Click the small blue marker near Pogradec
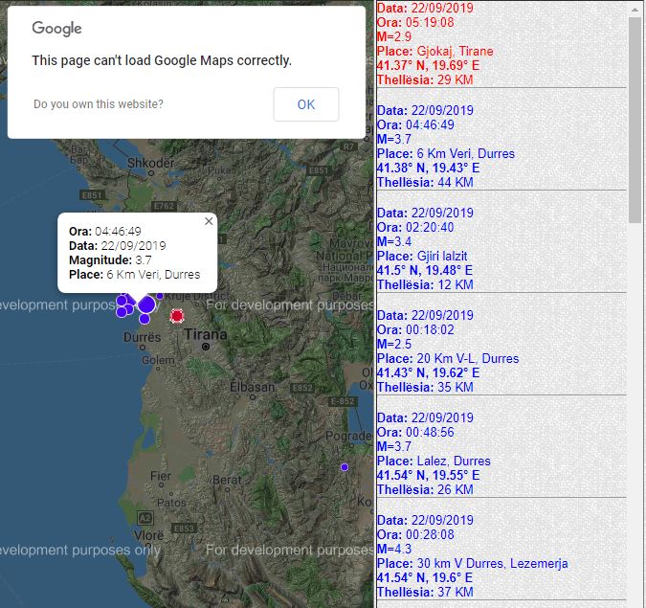The width and height of the screenshot is (646, 608). point(345,467)
